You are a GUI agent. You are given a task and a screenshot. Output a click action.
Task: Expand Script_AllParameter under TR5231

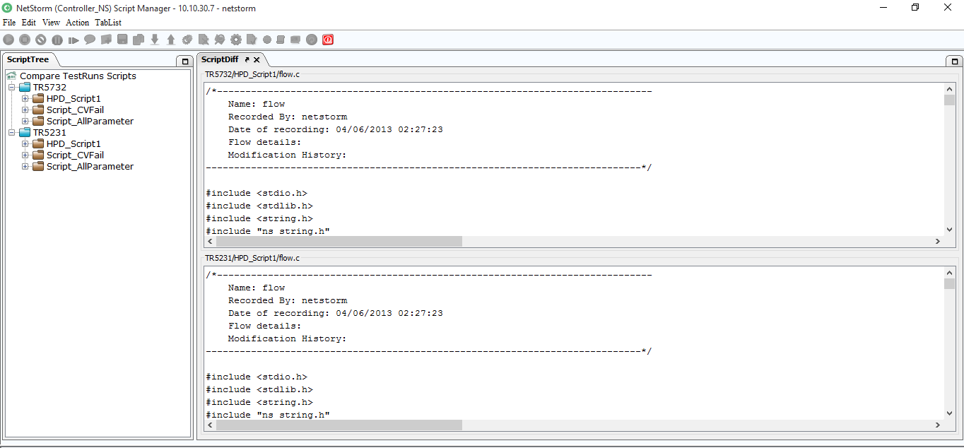(25, 167)
